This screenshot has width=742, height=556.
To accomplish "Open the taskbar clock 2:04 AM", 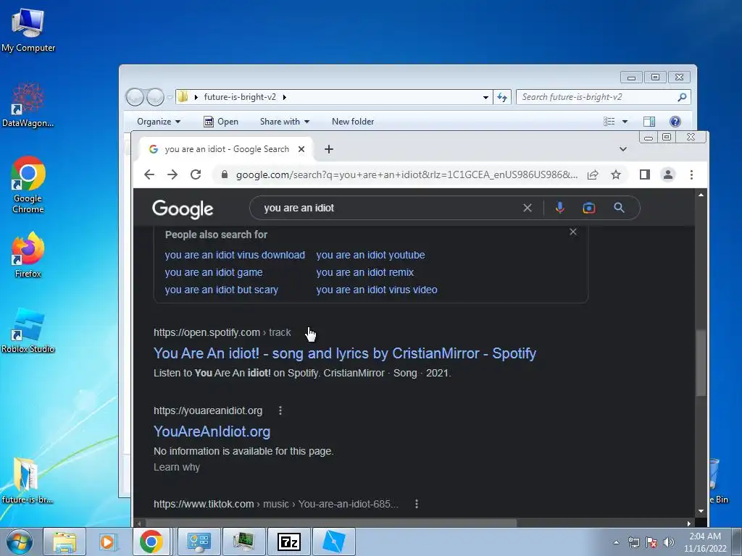I will click(705, 542).
